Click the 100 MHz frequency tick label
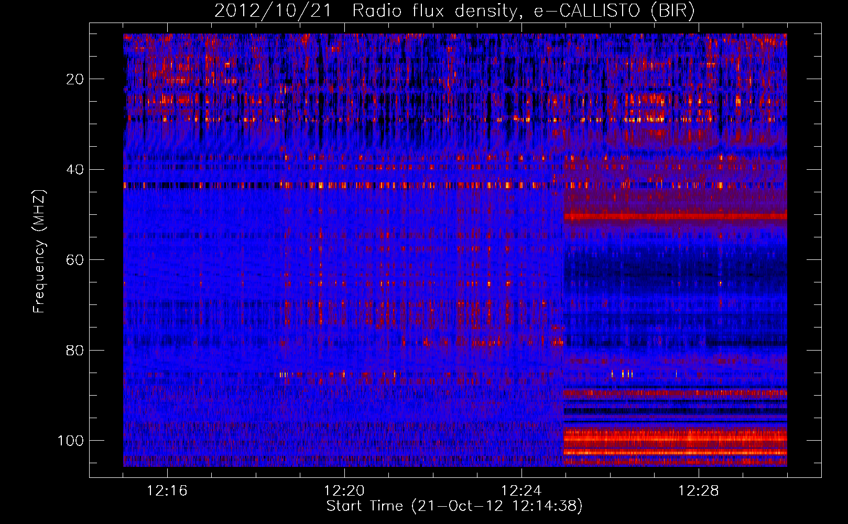 click(x=71, y=441)
